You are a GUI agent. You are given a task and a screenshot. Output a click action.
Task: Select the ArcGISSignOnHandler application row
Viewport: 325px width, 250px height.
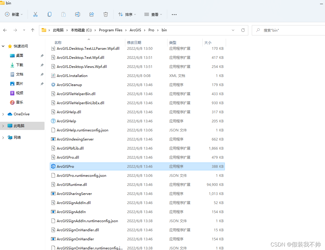137,239
